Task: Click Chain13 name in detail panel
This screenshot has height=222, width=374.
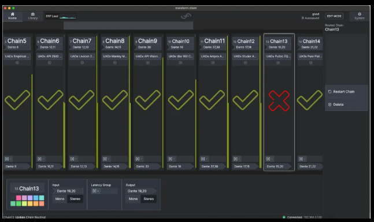Action: 27,188
